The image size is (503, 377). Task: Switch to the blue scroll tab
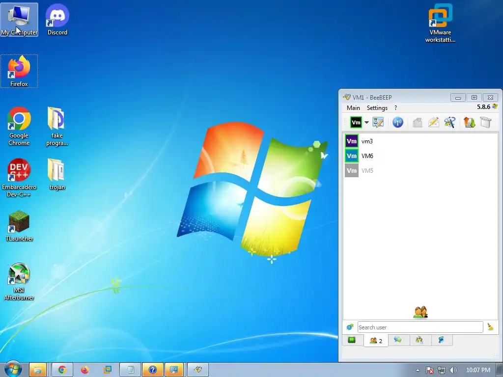pos(442,340)
